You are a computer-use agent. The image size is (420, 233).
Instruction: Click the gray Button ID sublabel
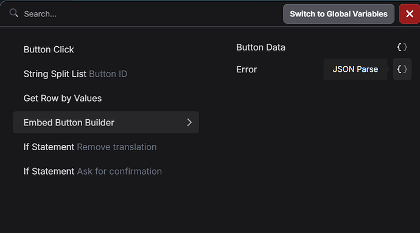click(108, 74)
